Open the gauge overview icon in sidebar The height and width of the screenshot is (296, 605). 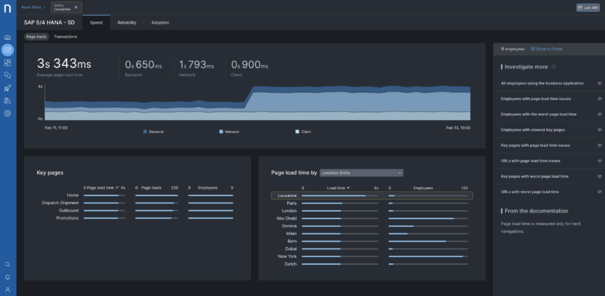point(7,38)
